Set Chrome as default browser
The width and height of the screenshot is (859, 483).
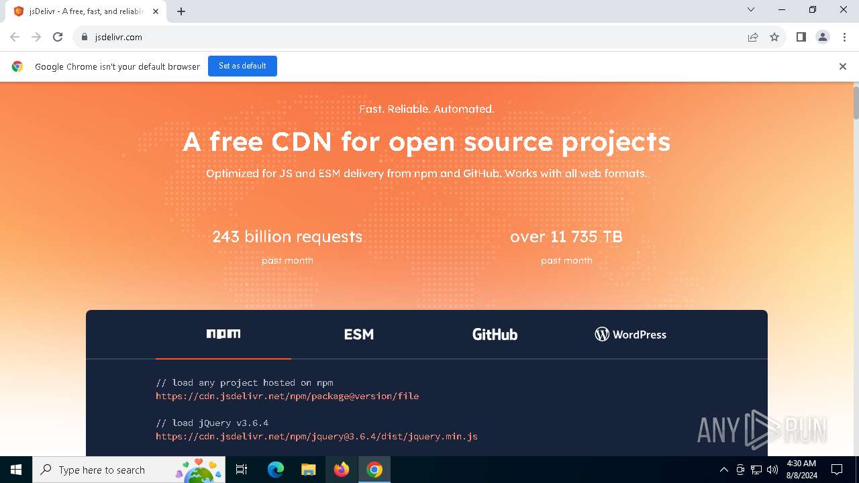click(x=242, y=66)
